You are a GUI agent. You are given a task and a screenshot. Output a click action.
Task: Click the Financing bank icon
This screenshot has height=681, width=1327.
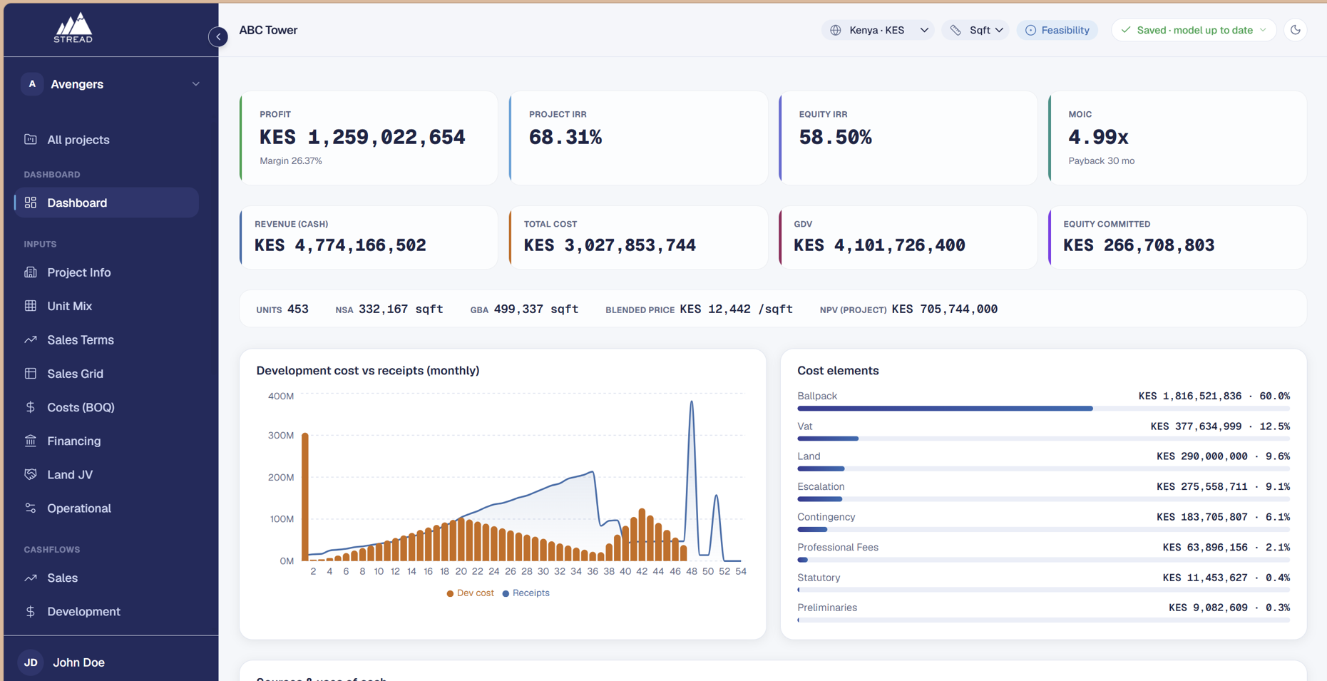(x=31, y=441)
